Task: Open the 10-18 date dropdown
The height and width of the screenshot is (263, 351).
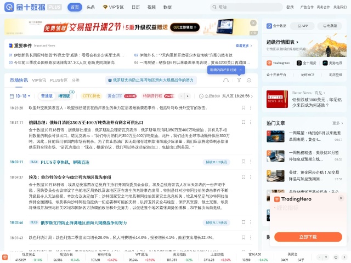Action: [x=20, y=96]
